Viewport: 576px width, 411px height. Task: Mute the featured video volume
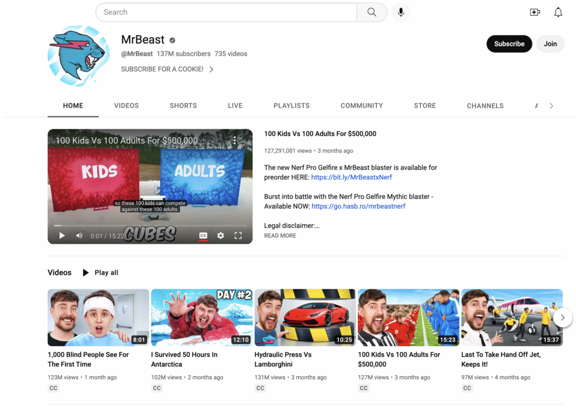pos(79,235)
